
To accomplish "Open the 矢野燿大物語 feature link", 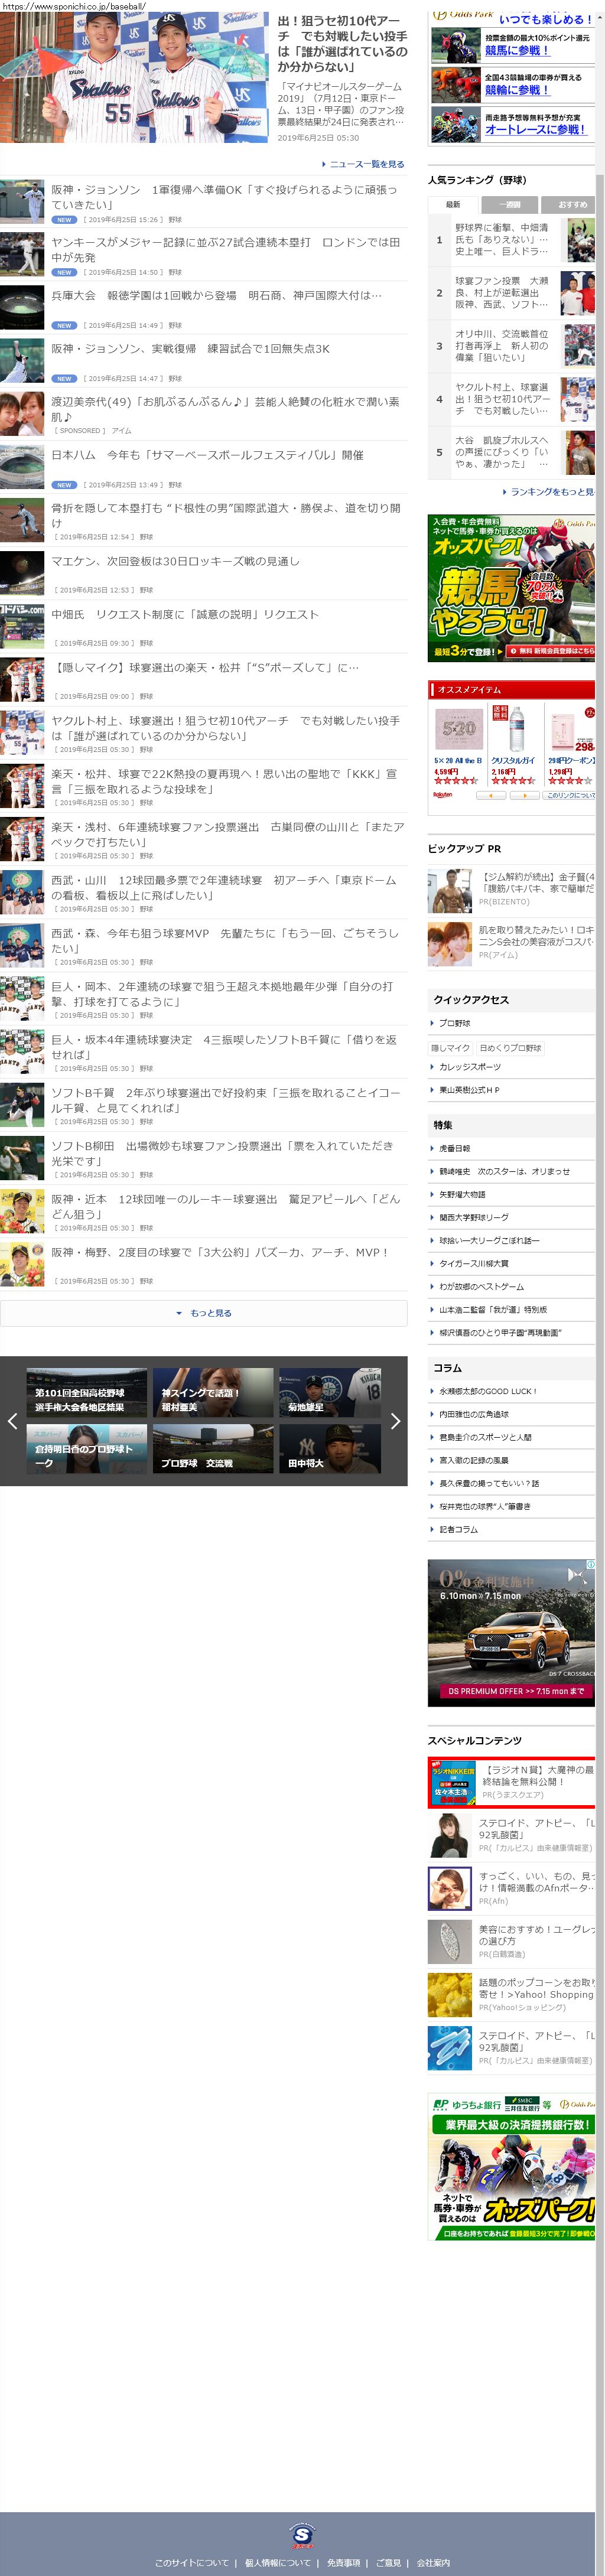I will (x=462, y=1195).
